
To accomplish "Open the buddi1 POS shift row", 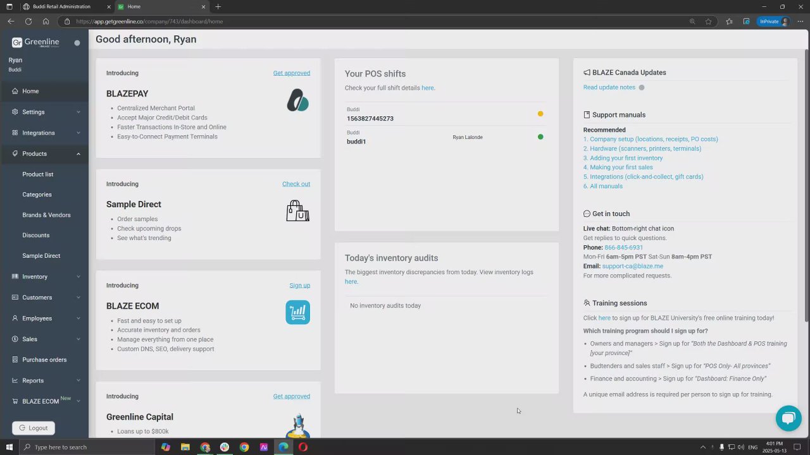I will (445, 138).
